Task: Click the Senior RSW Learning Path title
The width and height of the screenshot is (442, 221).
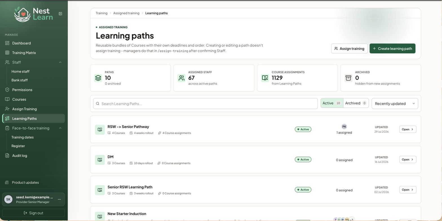Action: pos(130,187)
